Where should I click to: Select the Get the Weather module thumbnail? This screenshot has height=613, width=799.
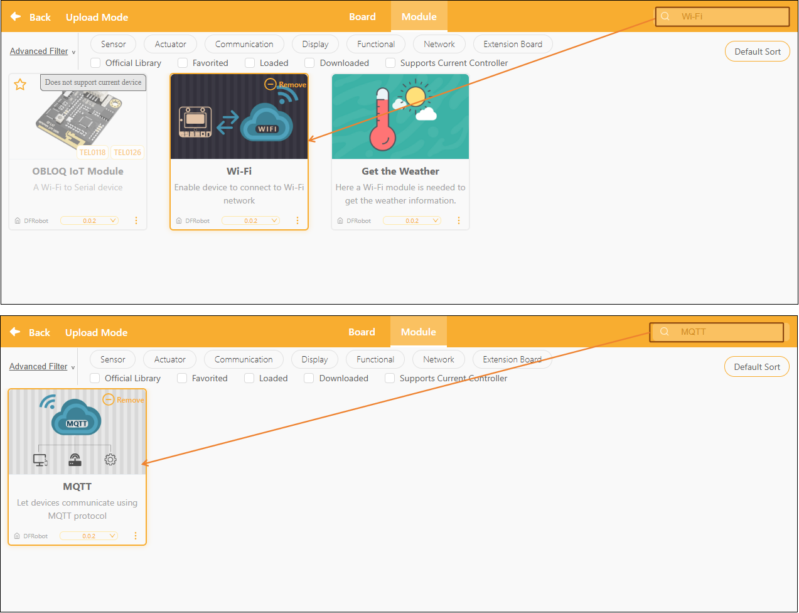(x=400, y=117)
